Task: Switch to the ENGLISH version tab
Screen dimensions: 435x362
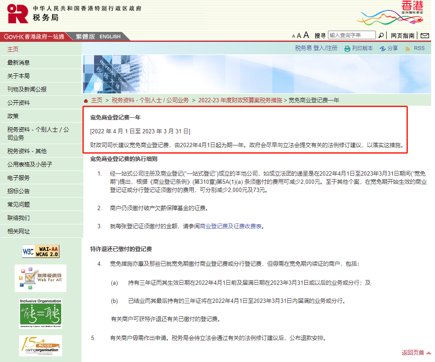Action: click(x=110, y=37)
